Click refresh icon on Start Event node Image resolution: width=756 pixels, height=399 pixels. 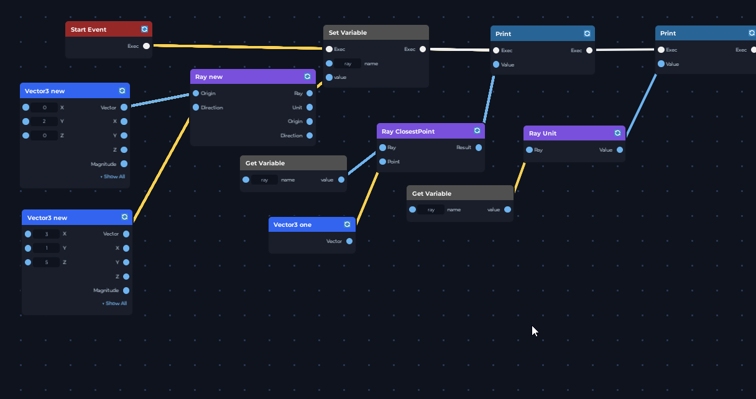[145, 29]
